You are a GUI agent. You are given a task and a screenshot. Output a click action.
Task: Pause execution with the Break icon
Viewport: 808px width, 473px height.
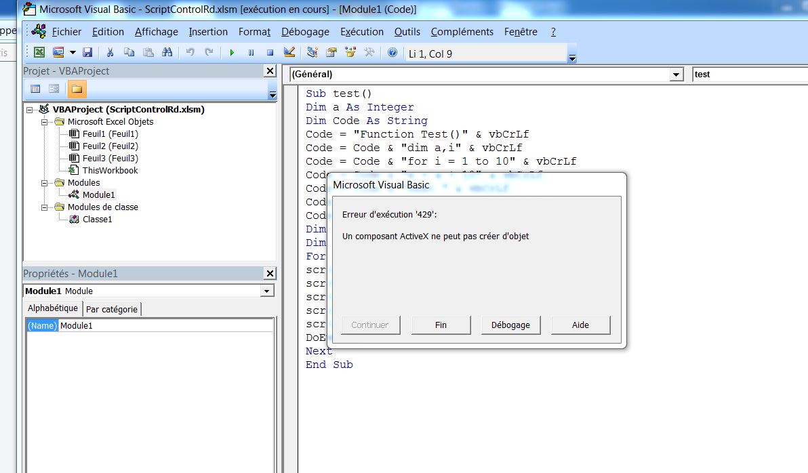pyautogui.click(x=251, y=53)
